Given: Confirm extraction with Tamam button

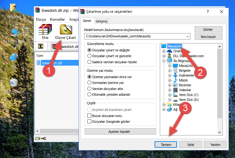Looking at the screenshot, I should pos(166,144).
